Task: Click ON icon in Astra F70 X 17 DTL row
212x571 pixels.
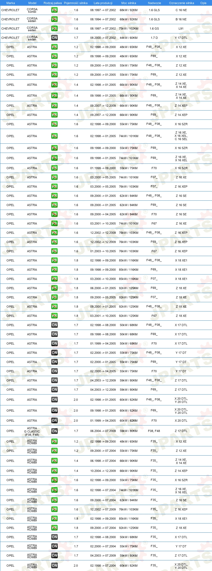Action: click(54, 343)
